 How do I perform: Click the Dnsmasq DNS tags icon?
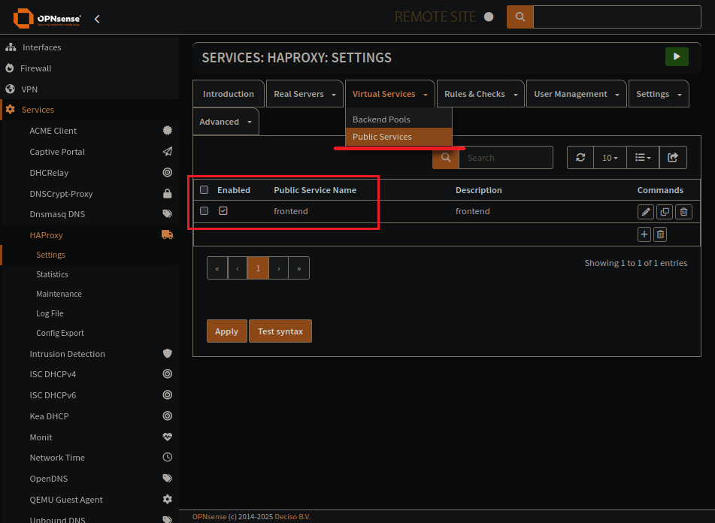click(x=168, y=214)
